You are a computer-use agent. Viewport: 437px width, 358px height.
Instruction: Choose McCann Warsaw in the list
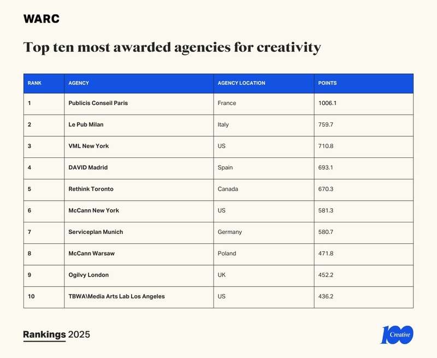[x=91, y=254]
